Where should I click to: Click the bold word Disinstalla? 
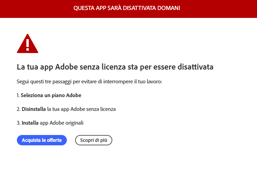(x=34, y=109)
